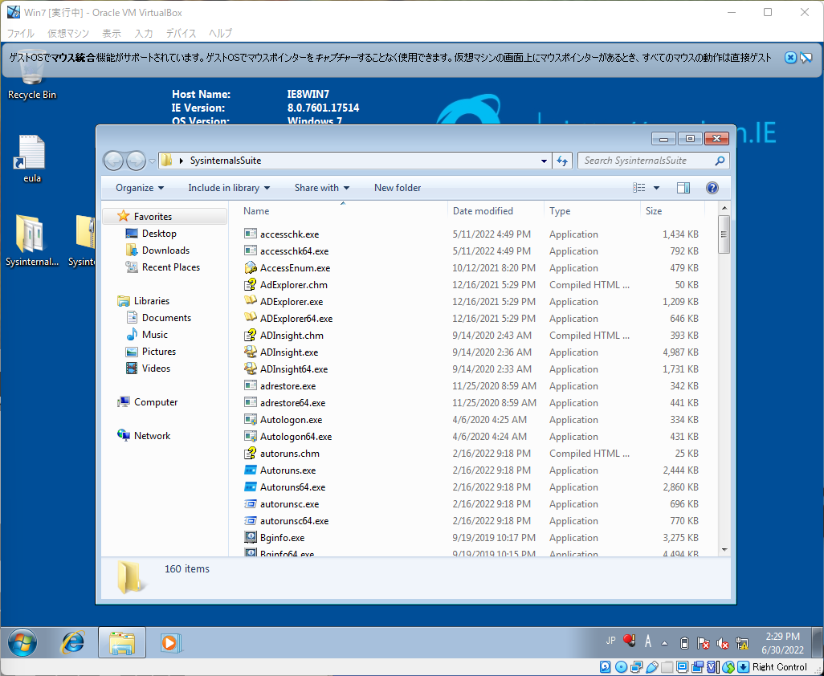Open the VirtualBox 入力 menu

click(x=144, y=33)
